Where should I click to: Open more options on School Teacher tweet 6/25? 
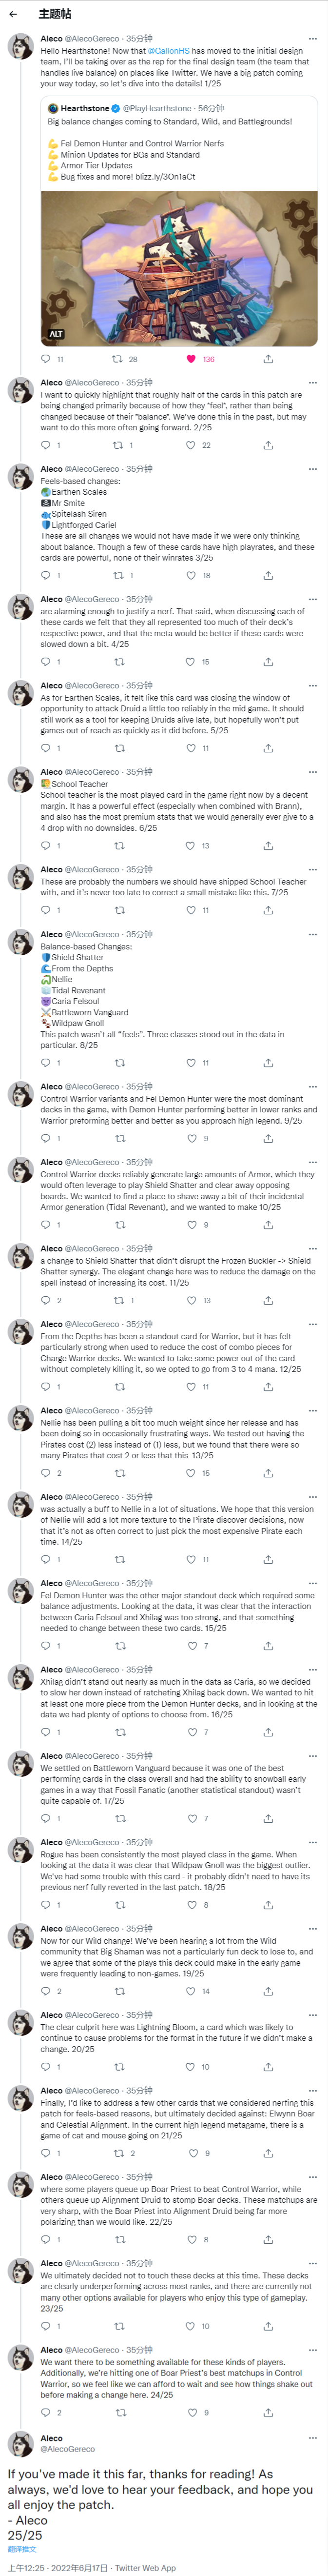(312, 772)
